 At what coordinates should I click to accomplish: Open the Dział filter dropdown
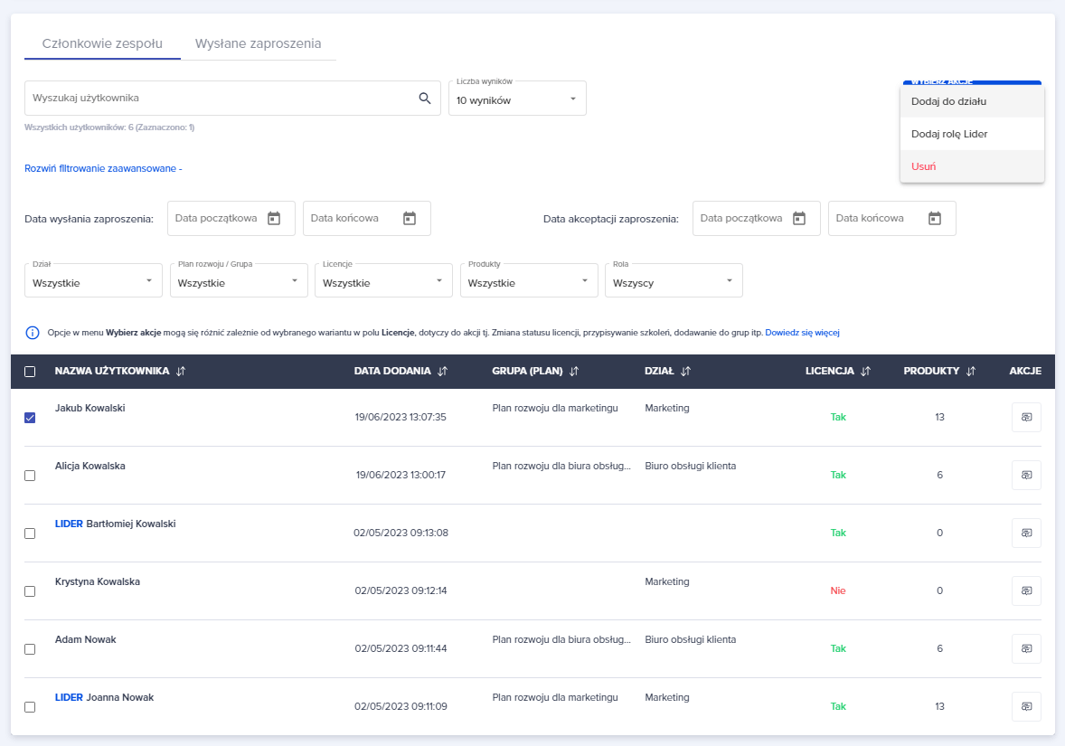point(93,282)
